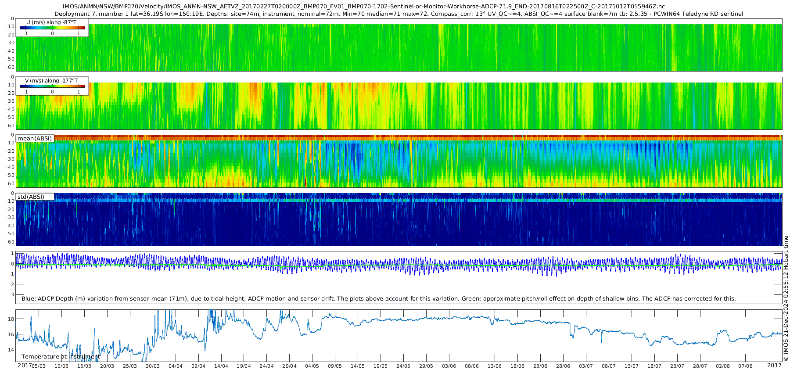Click the ADCP depth variation time series
The image size is (790, 373).
click(x=395, y=265)
